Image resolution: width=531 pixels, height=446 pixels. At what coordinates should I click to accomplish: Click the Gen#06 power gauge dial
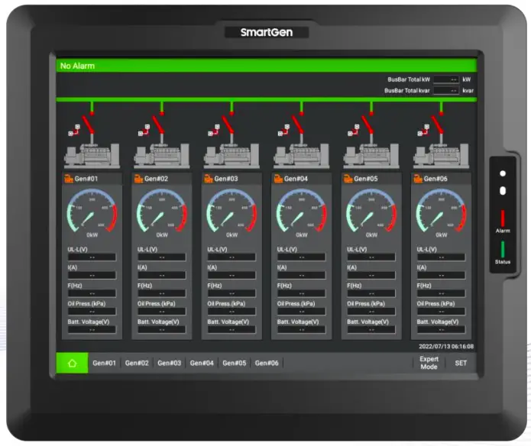(x=441, y=211)
